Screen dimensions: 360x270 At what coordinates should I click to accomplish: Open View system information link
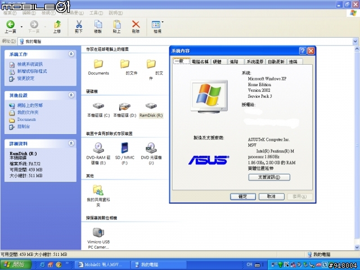pyautogui.click(x=30, y=64)
